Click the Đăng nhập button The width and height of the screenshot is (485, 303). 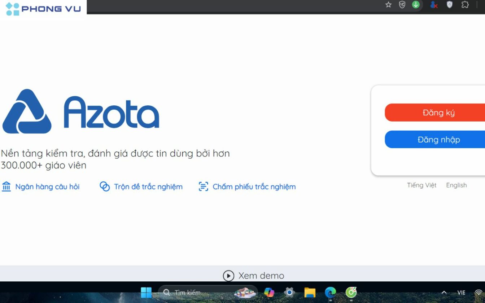[x=435, y=140]
